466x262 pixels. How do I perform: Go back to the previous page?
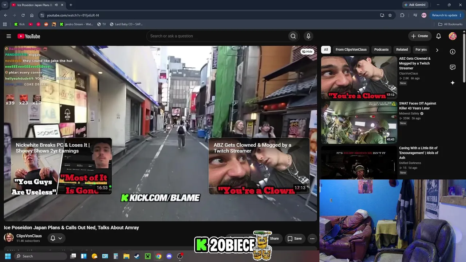tap(5, 15)
